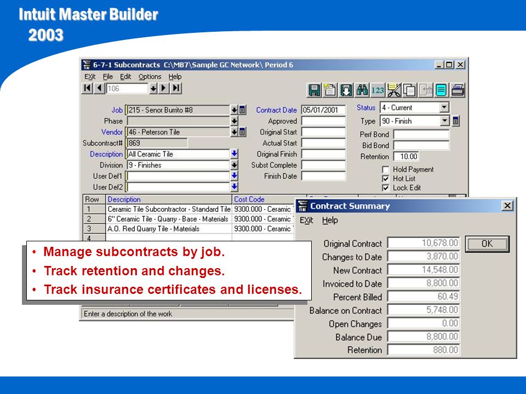Screen dimensions: 526x394
Task: Open the File menu
Action: 108,77
